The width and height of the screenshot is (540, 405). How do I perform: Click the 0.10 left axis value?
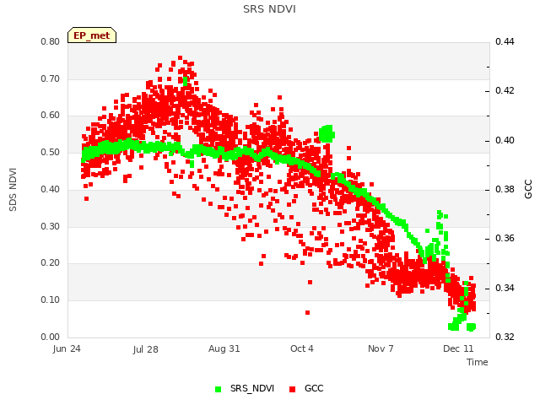(x=51, y=300)
